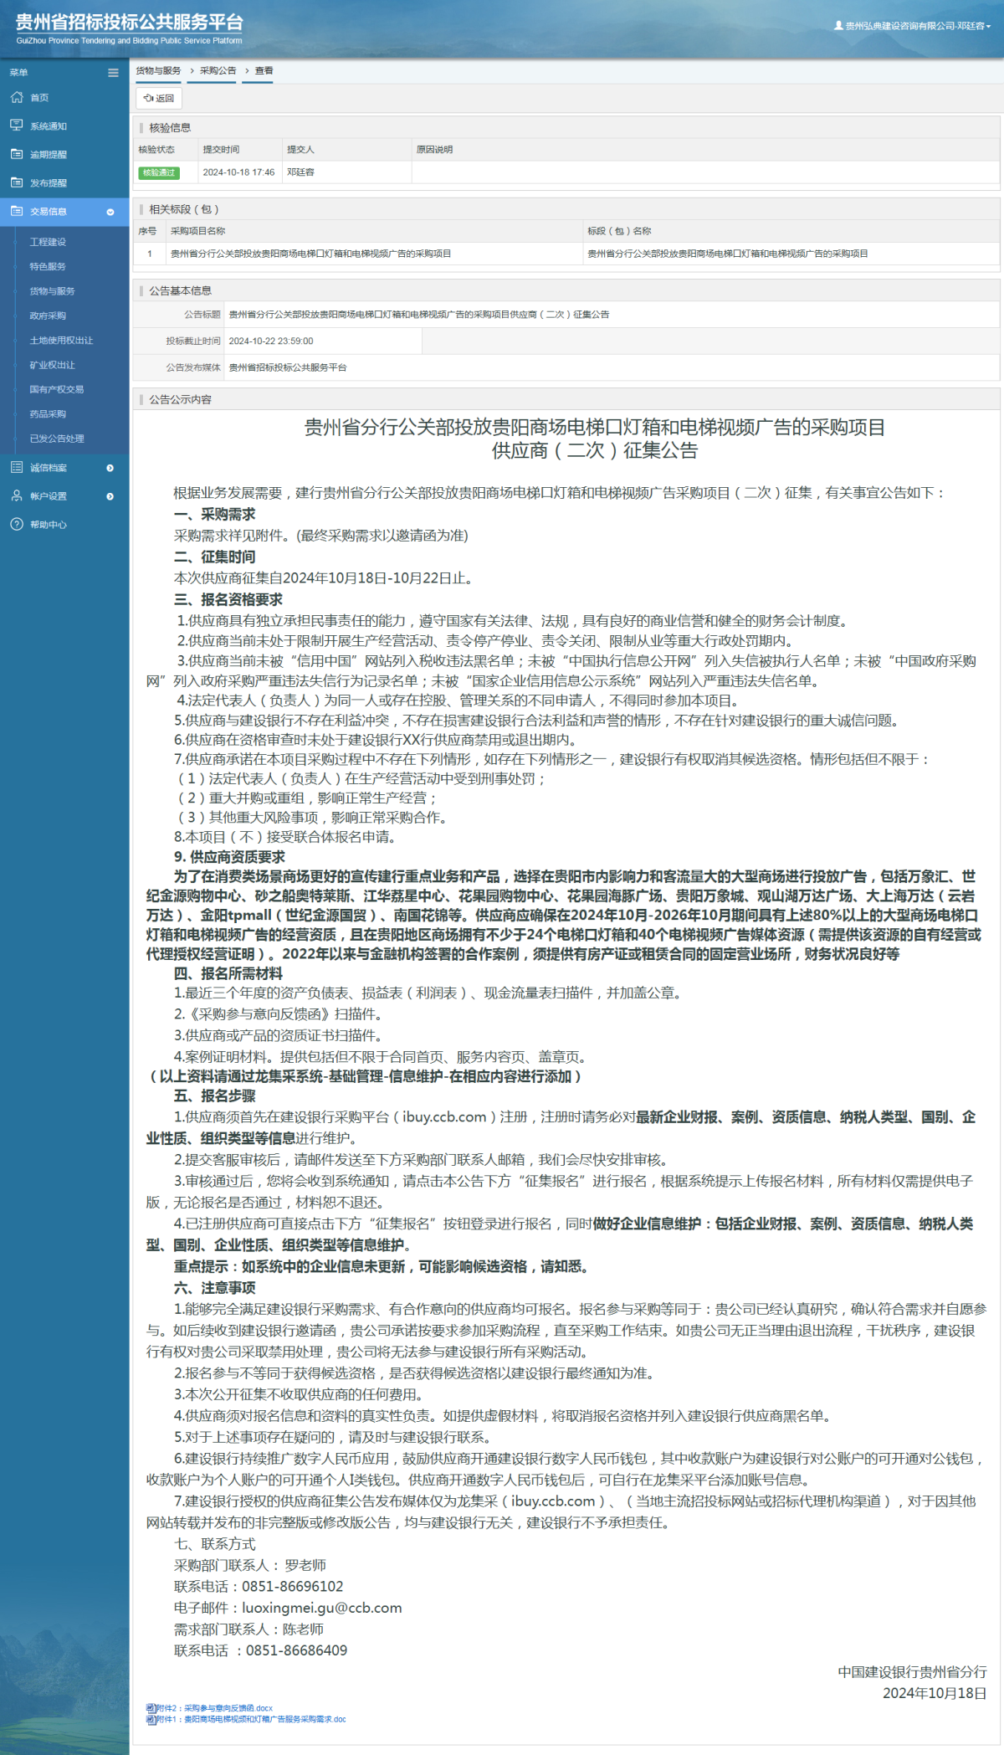Screen dimensions: 1004x1755
Task: Select phone number 0851-86696102
Action: coord(293,1587)
